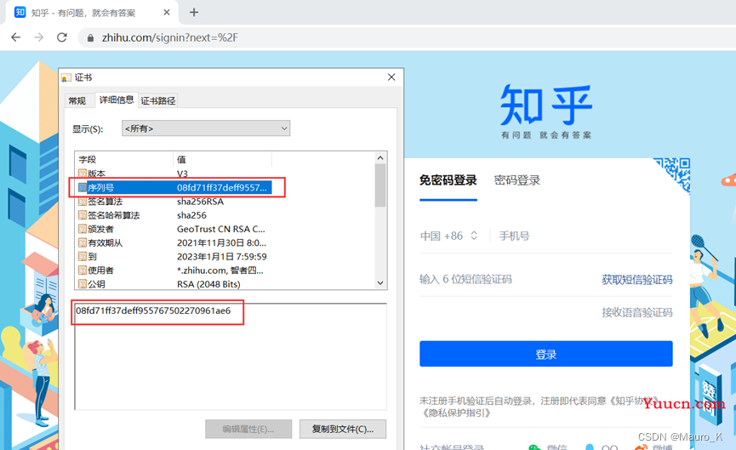Reload the zhihu page
The width and height of the screenshot is (736, 450).
[x=62, y=37]
